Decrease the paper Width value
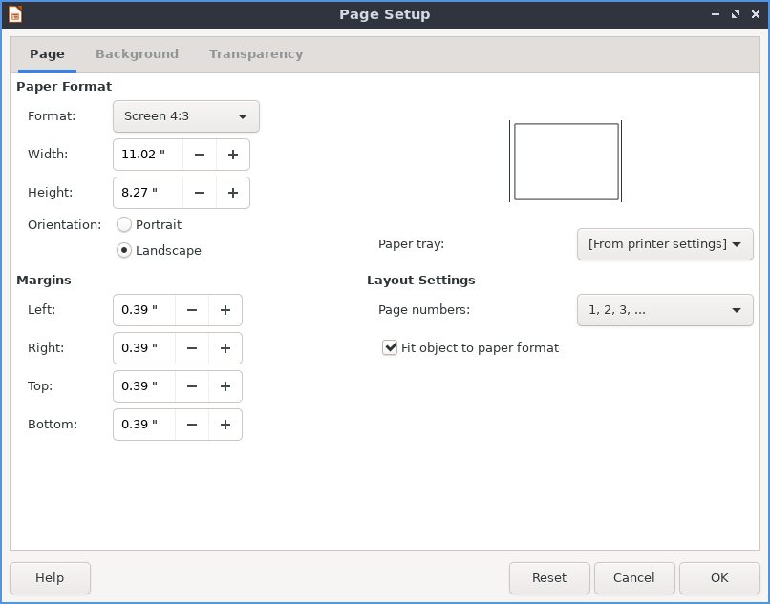 199,155
